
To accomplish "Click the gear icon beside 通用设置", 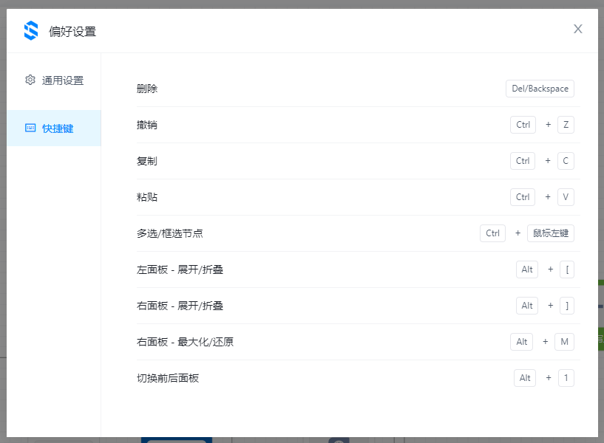I will tap(30, 80).
